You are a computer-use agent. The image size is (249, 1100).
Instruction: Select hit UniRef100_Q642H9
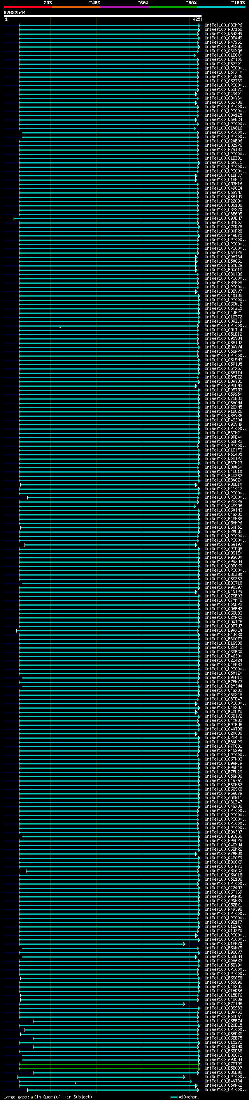(223, 34)
